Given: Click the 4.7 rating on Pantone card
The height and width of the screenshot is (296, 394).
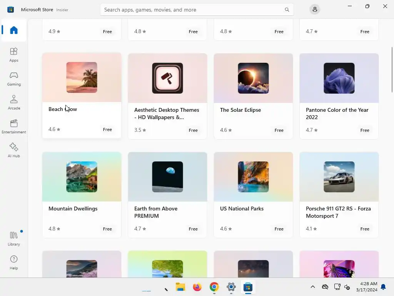Looking at the screenshot, I should (x=312, y=130).
